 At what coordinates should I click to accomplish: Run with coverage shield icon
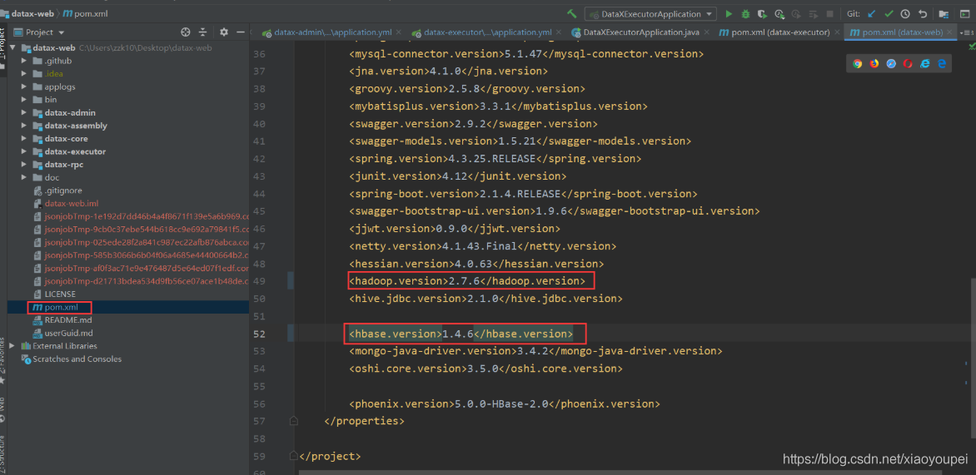(762, 13)
